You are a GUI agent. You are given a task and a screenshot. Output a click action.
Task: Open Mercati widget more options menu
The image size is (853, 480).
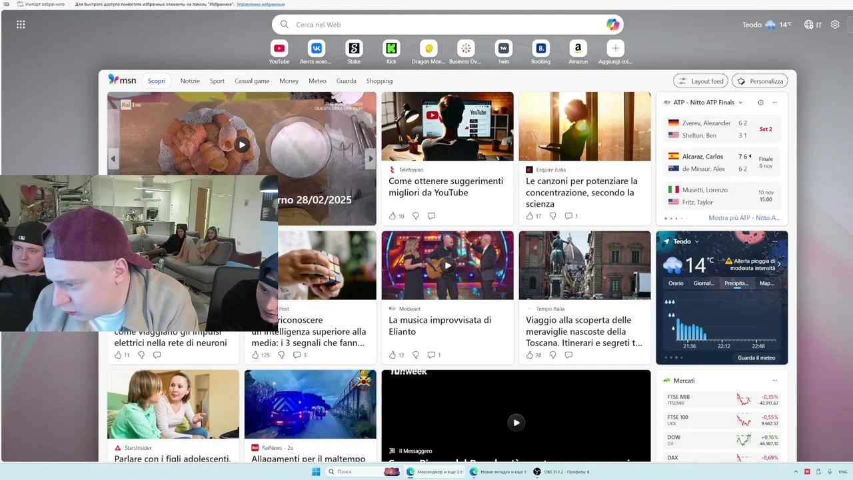point(774,381)
